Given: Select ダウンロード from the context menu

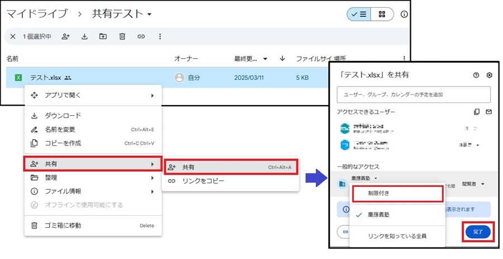Looking at the screenshot, I should (x=63, y=116).
